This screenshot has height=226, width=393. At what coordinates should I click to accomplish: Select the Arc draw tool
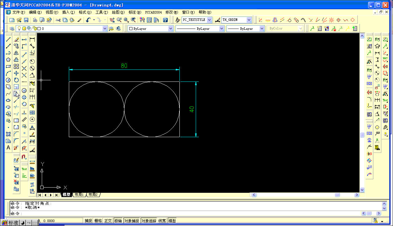click(8, 73)
